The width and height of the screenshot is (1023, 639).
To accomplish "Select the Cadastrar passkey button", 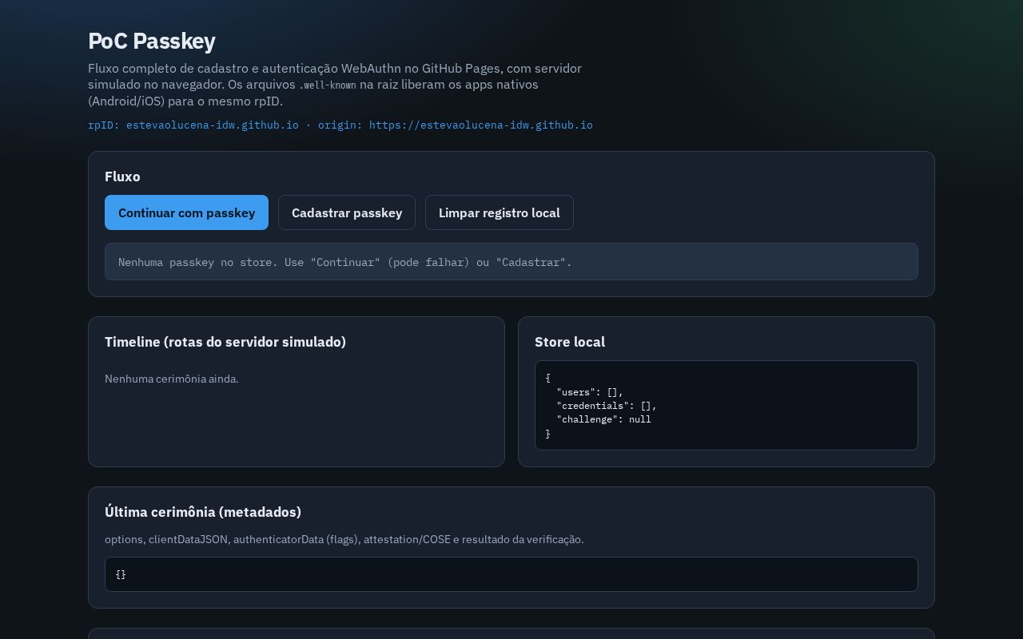I will (x=347, y=212).
